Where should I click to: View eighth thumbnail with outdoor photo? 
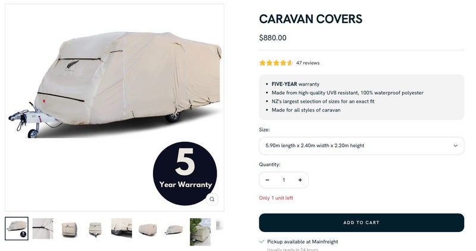201,232
